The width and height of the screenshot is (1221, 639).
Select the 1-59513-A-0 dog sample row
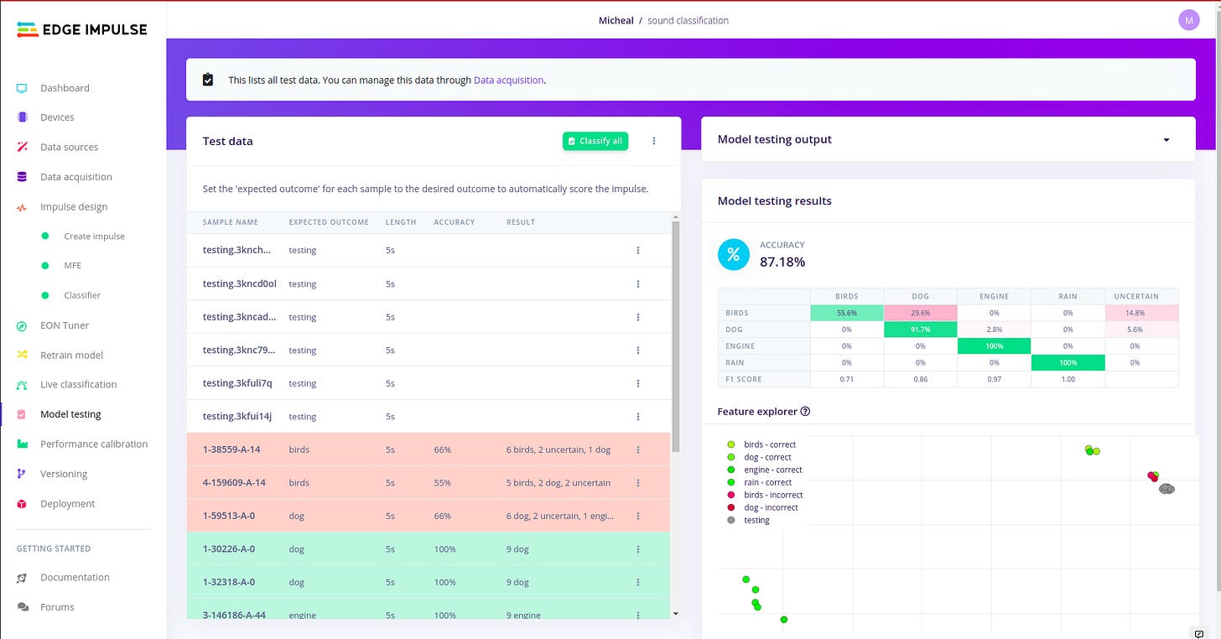click(429, 516)
